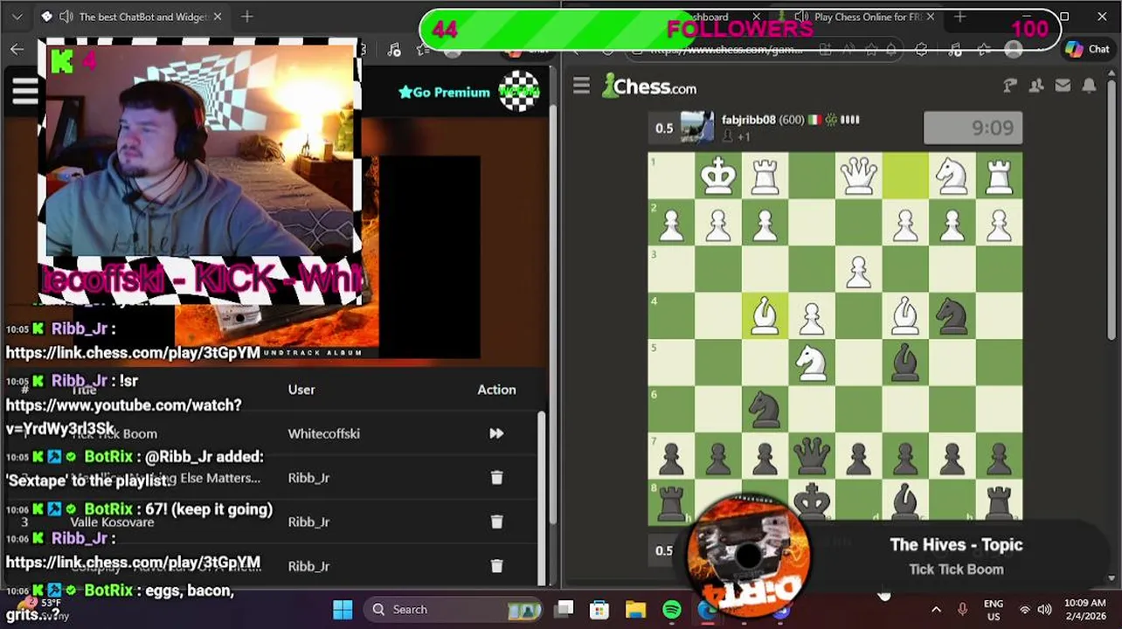Open Chess.com friends icon in header
This screenshot has height=629, width=1122.
(x=1036, y=86)
